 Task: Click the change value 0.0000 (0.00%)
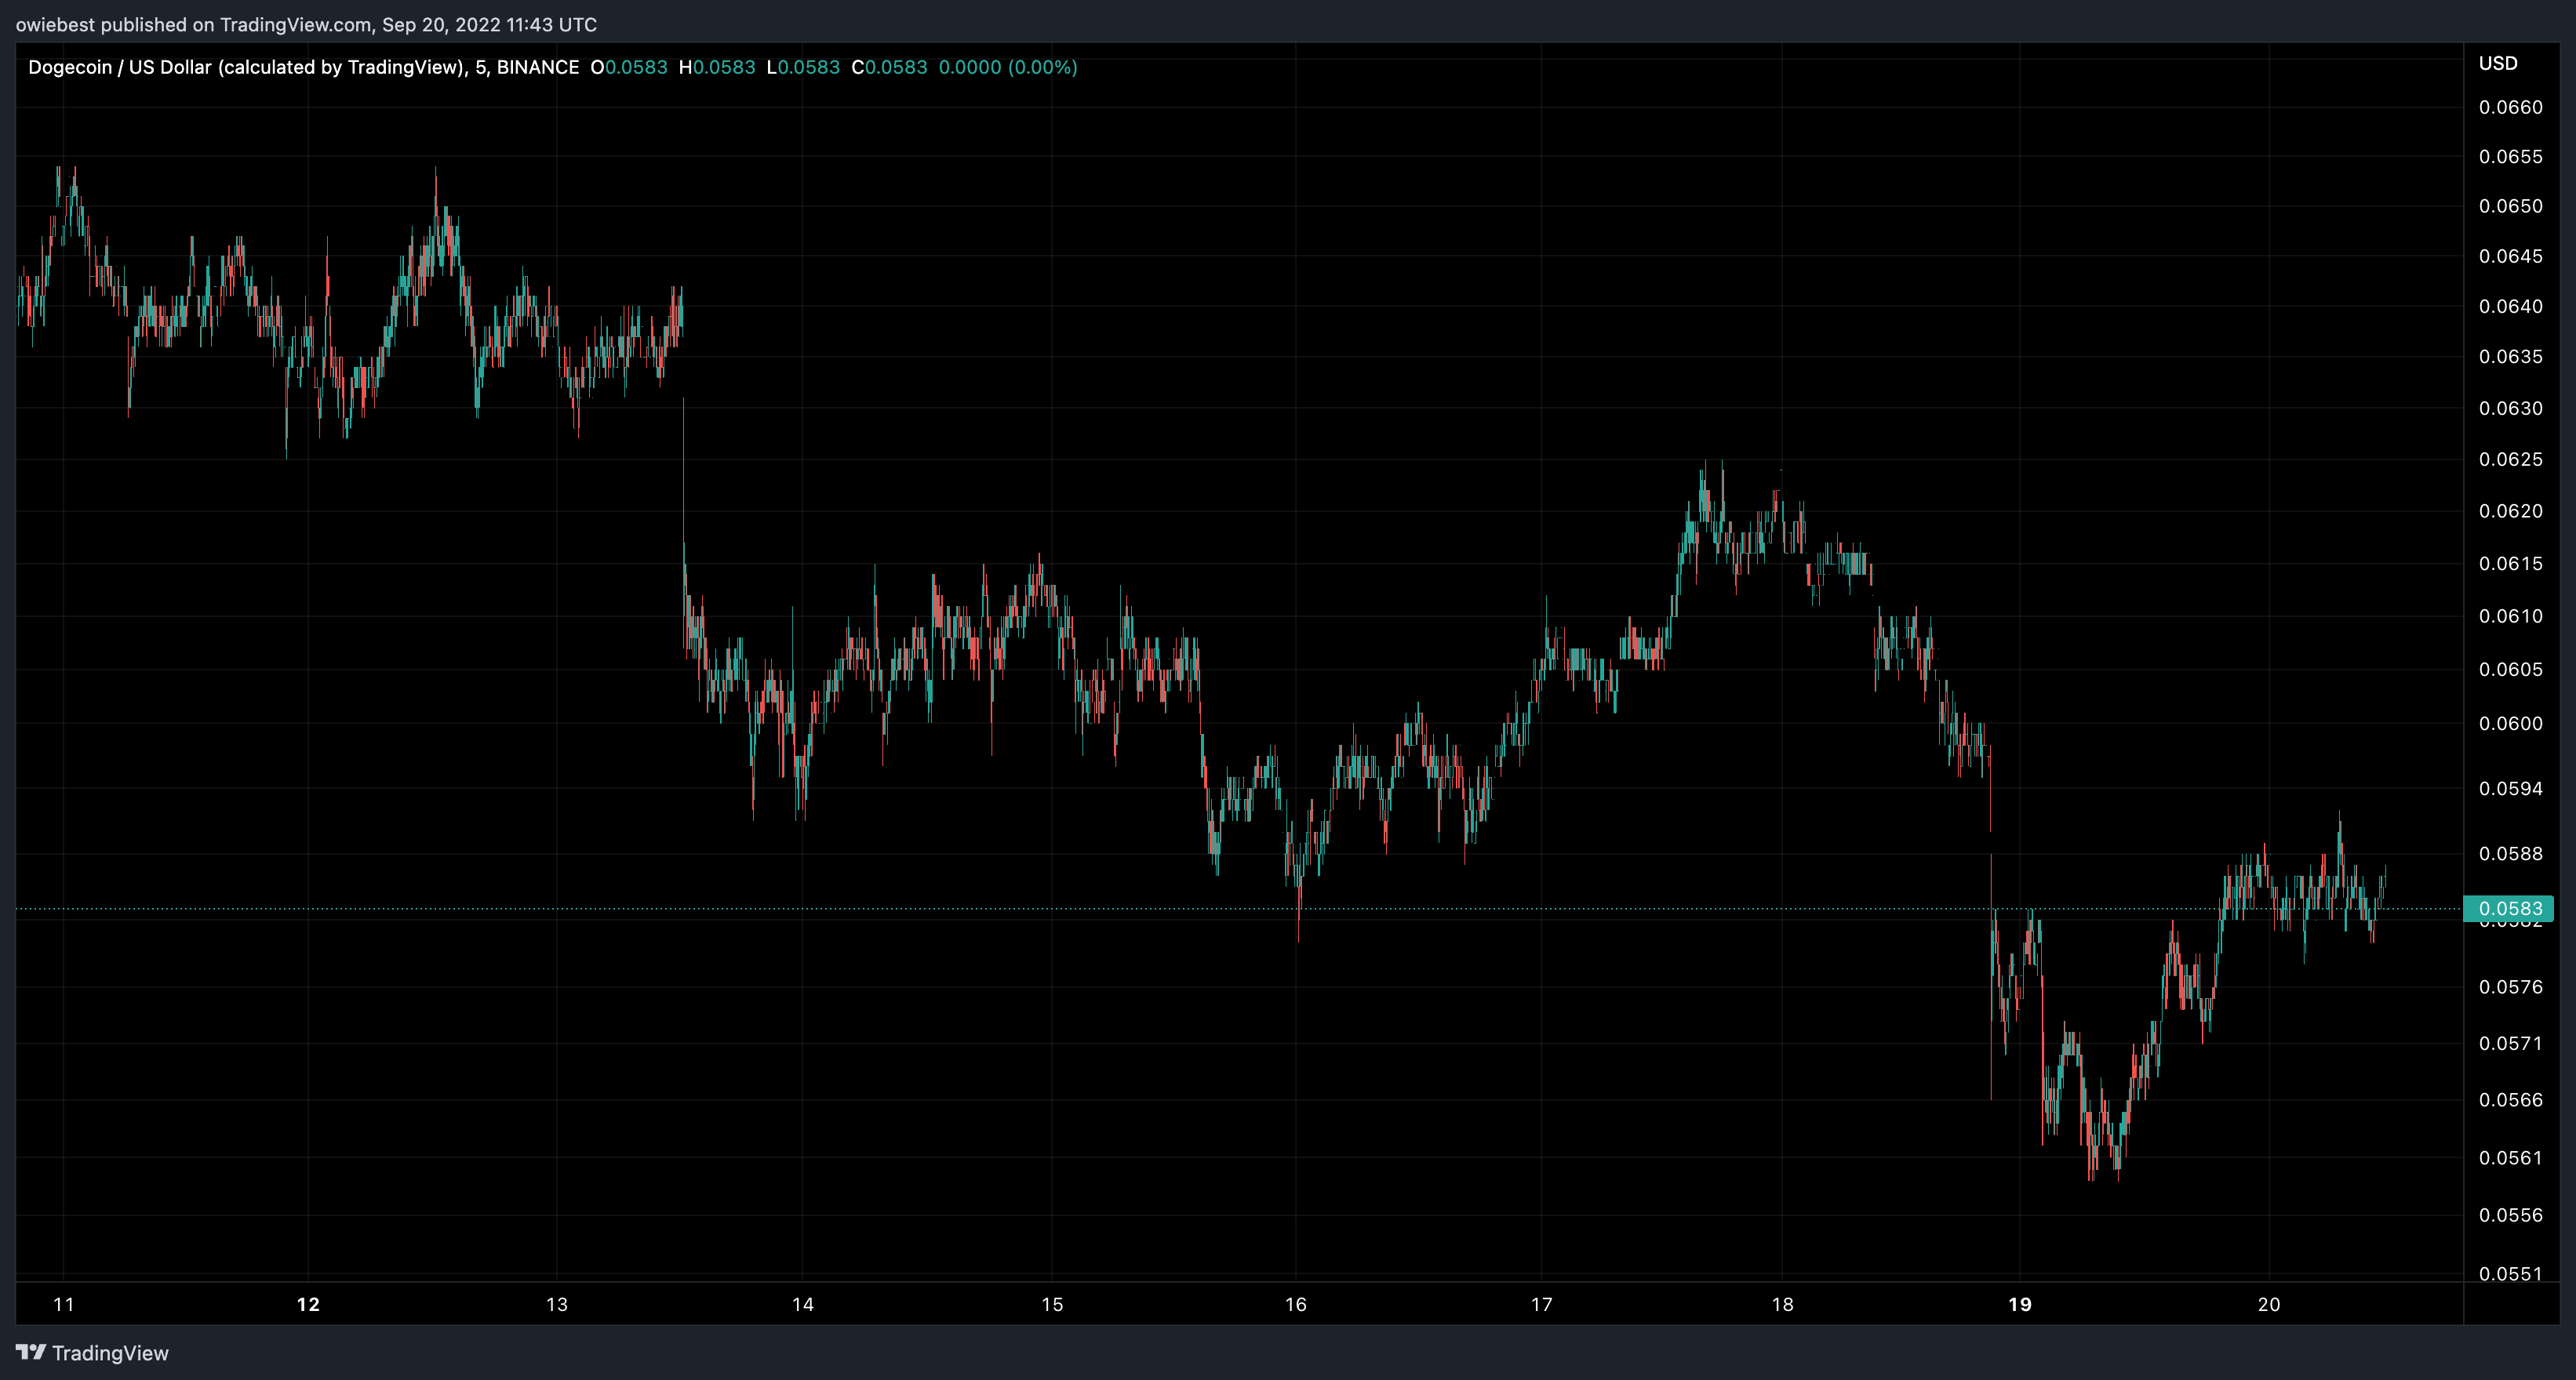[1008, 67]
